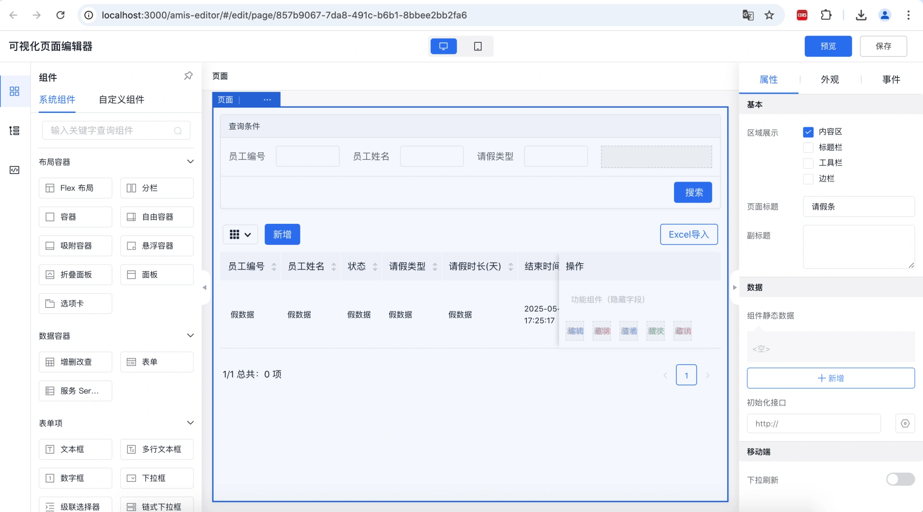923x512 pixels.
Task: Select the 属性 tab
Action: point(768,79)
